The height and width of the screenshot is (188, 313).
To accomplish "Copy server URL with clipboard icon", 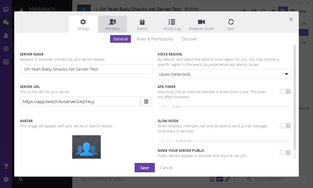I will [x=146, y=101].
